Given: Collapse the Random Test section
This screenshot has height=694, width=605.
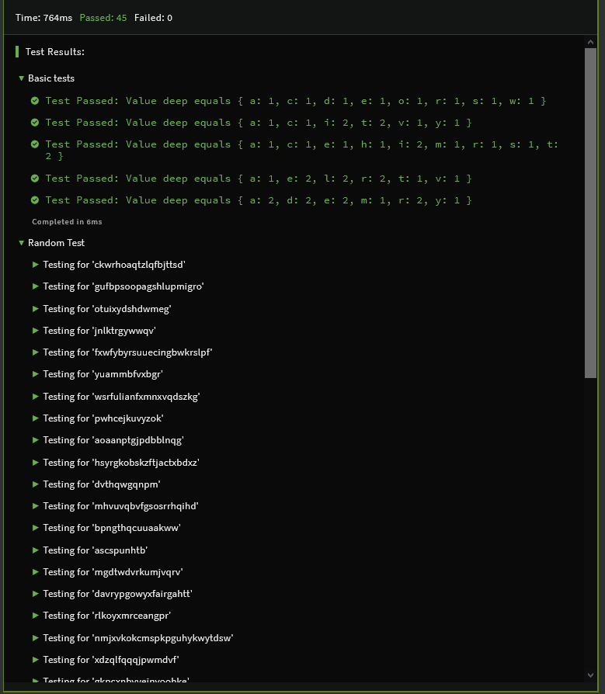Looking at the screenshot, I should [21, 243].
